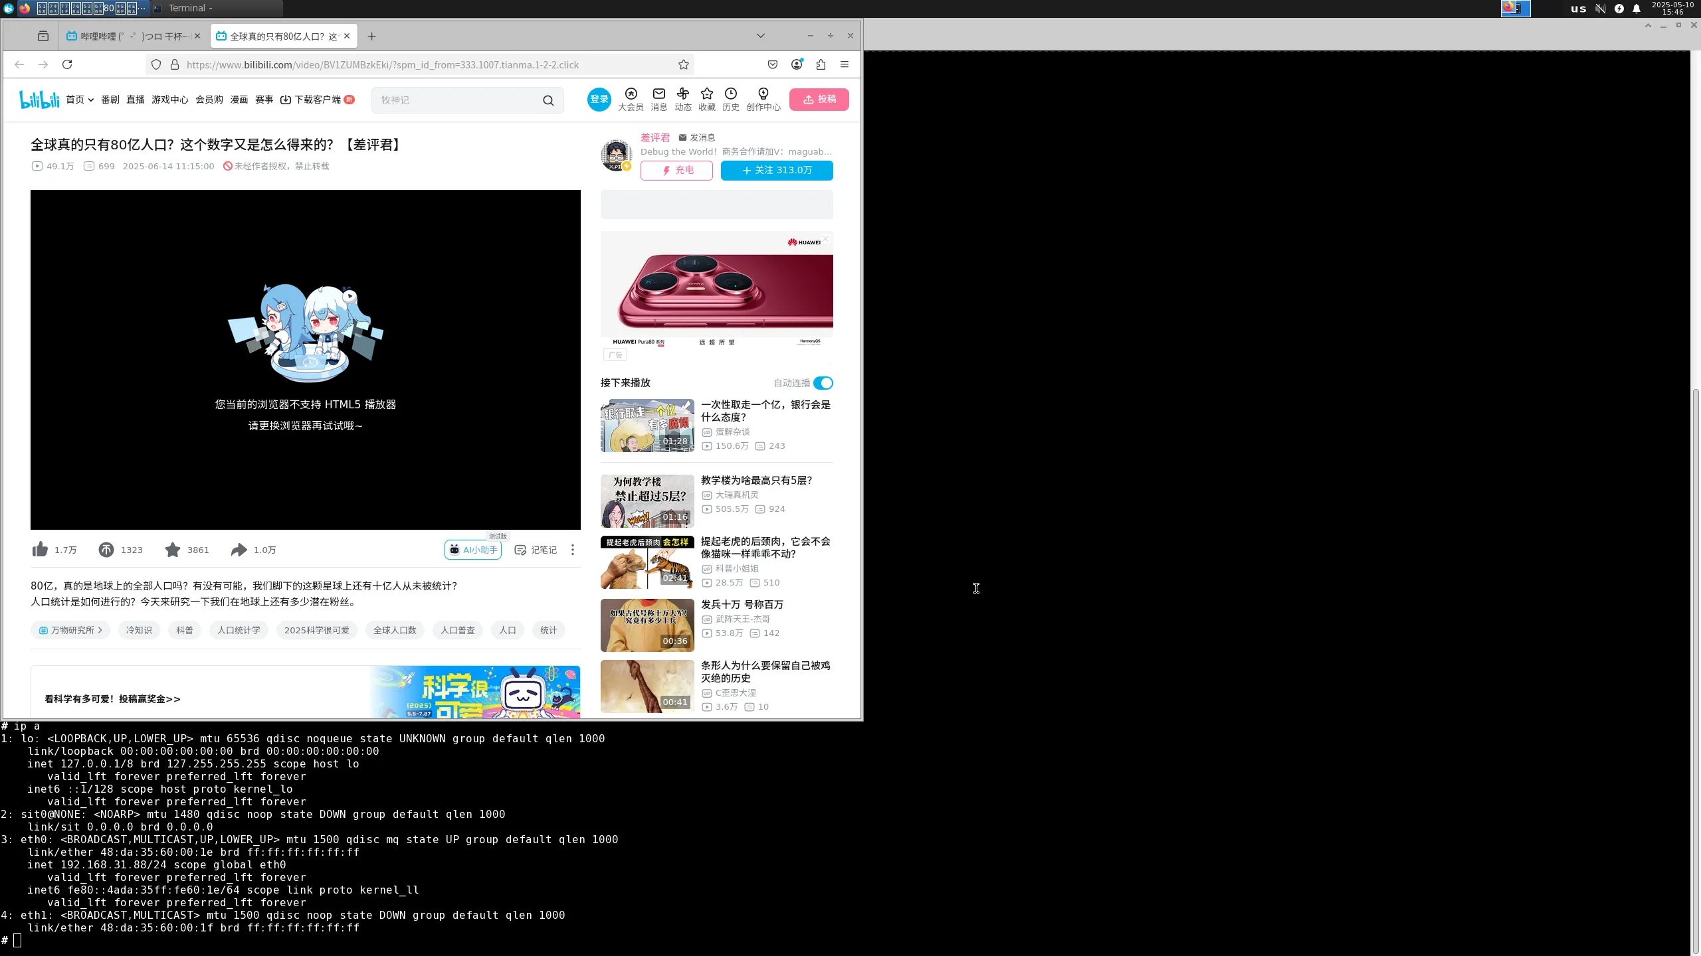1701x956 pixels.
Task: Open the messages envelope icon
Action: coord(658,94)
